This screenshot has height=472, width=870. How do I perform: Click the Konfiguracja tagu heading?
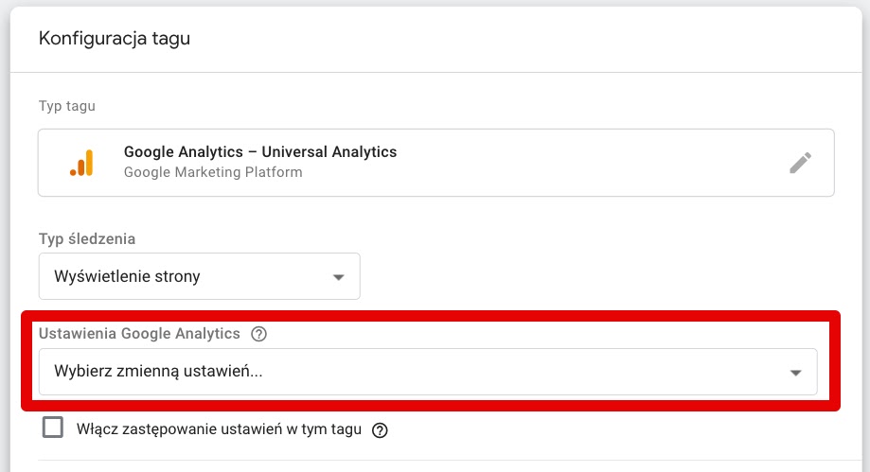click(115, 38)
